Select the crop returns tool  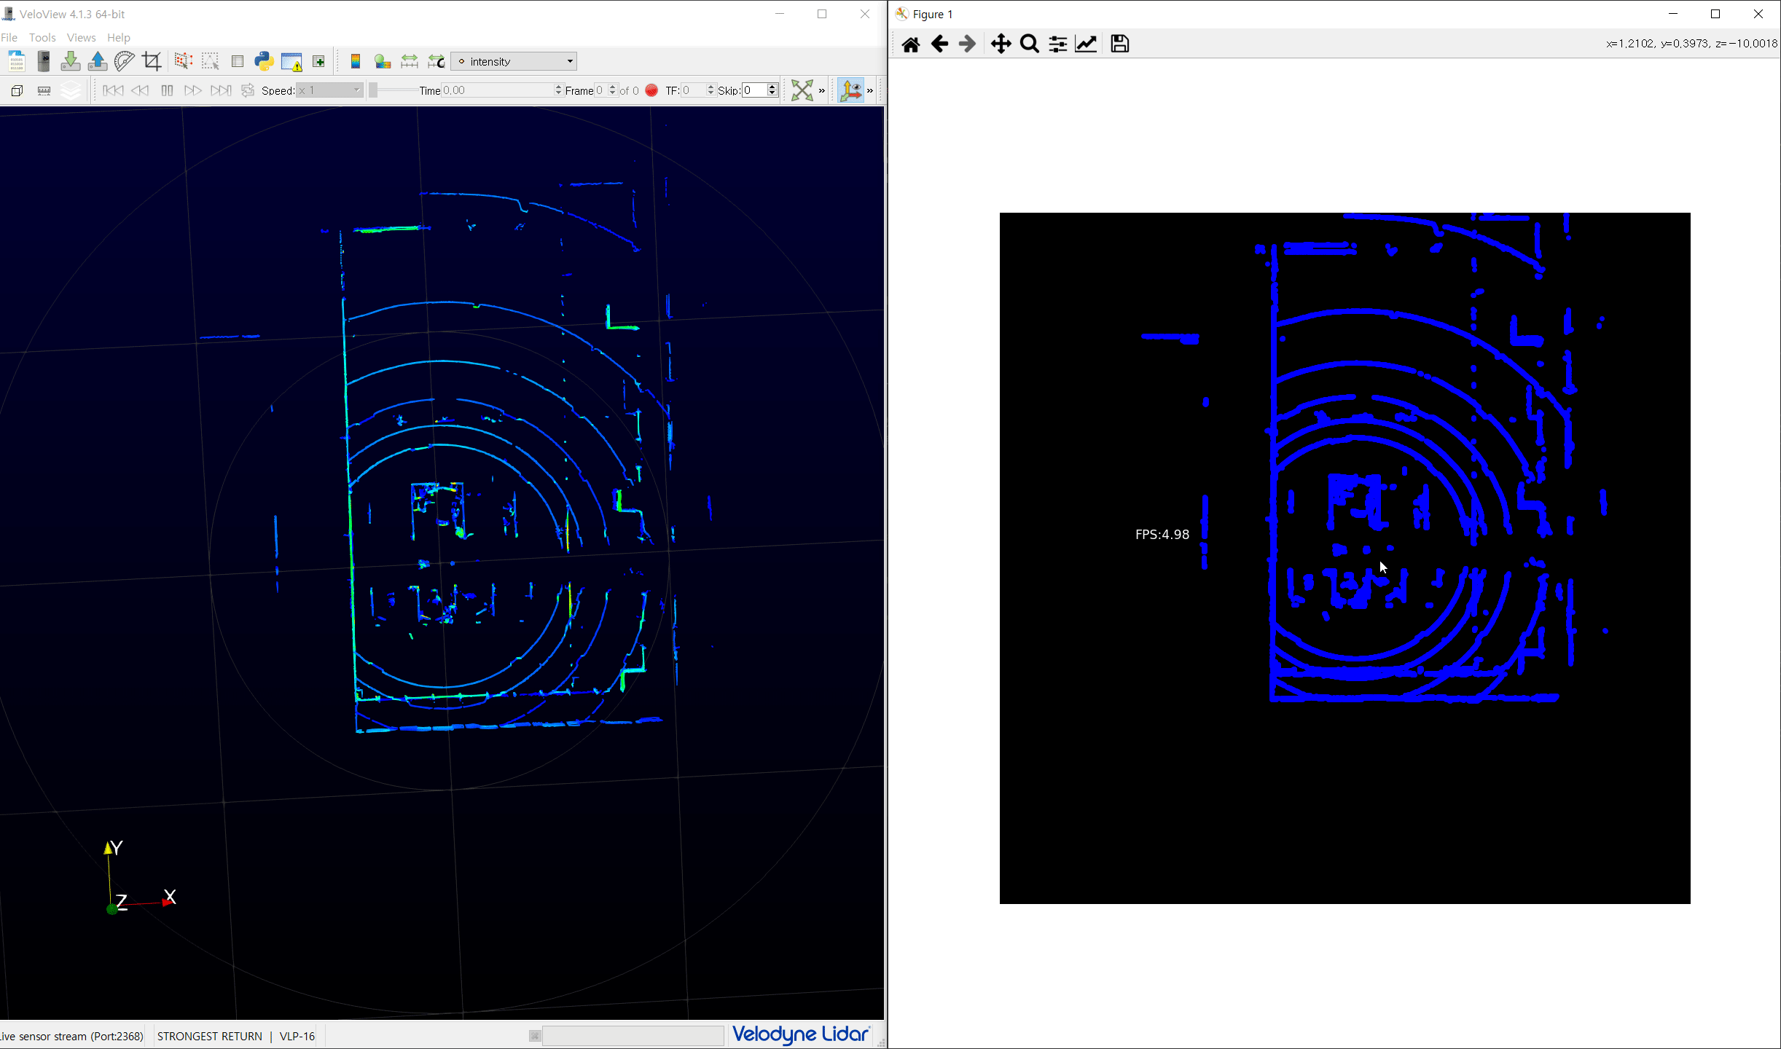152,61
